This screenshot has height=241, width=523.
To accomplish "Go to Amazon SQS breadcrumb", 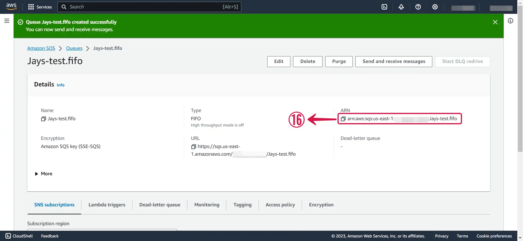I will 41,48.
